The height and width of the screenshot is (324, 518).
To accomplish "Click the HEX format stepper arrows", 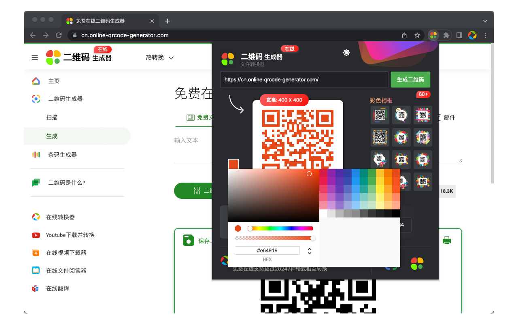I will click(309, 250).
